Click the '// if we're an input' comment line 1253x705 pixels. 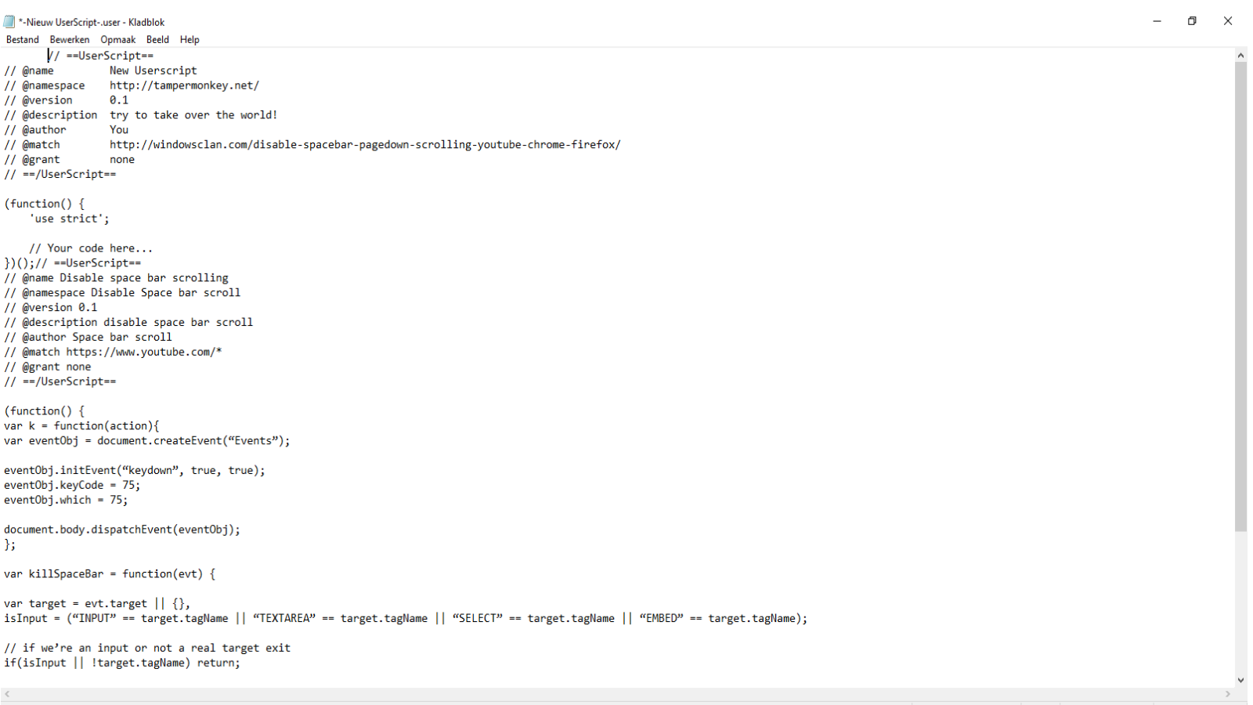pos(147,648)
